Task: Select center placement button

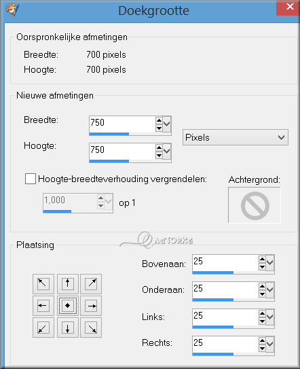Action: pyautogui.click(x=68, y=306)
